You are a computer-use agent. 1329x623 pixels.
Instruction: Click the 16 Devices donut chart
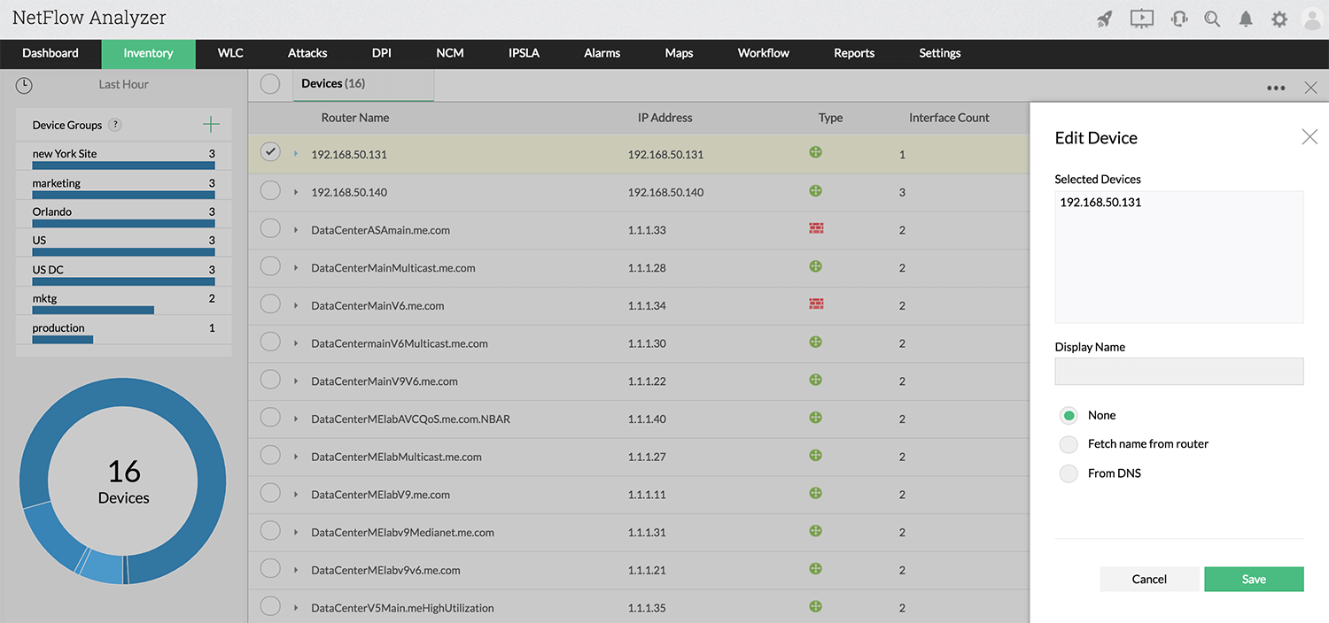pyautogui.click(x=123, y=481)
